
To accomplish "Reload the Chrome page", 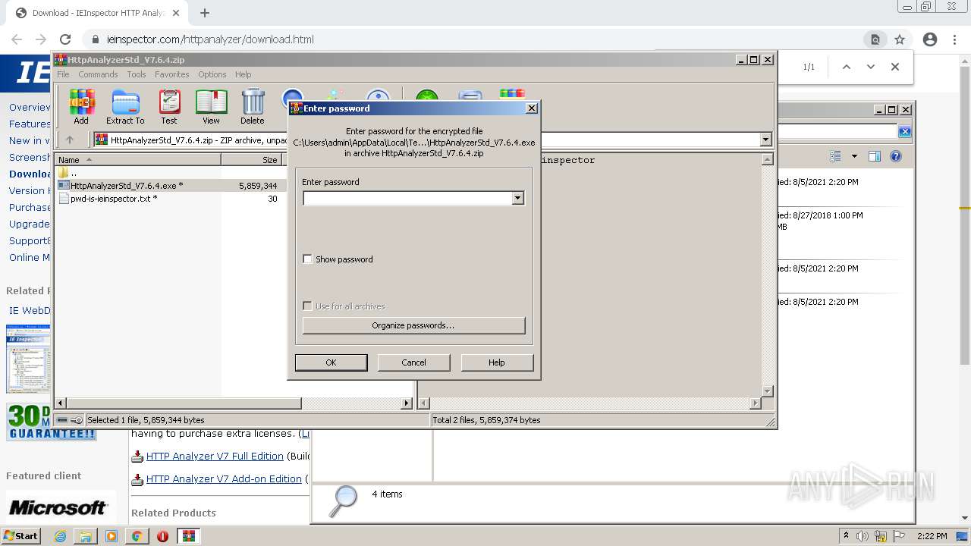I will click(x=65, y=39).
